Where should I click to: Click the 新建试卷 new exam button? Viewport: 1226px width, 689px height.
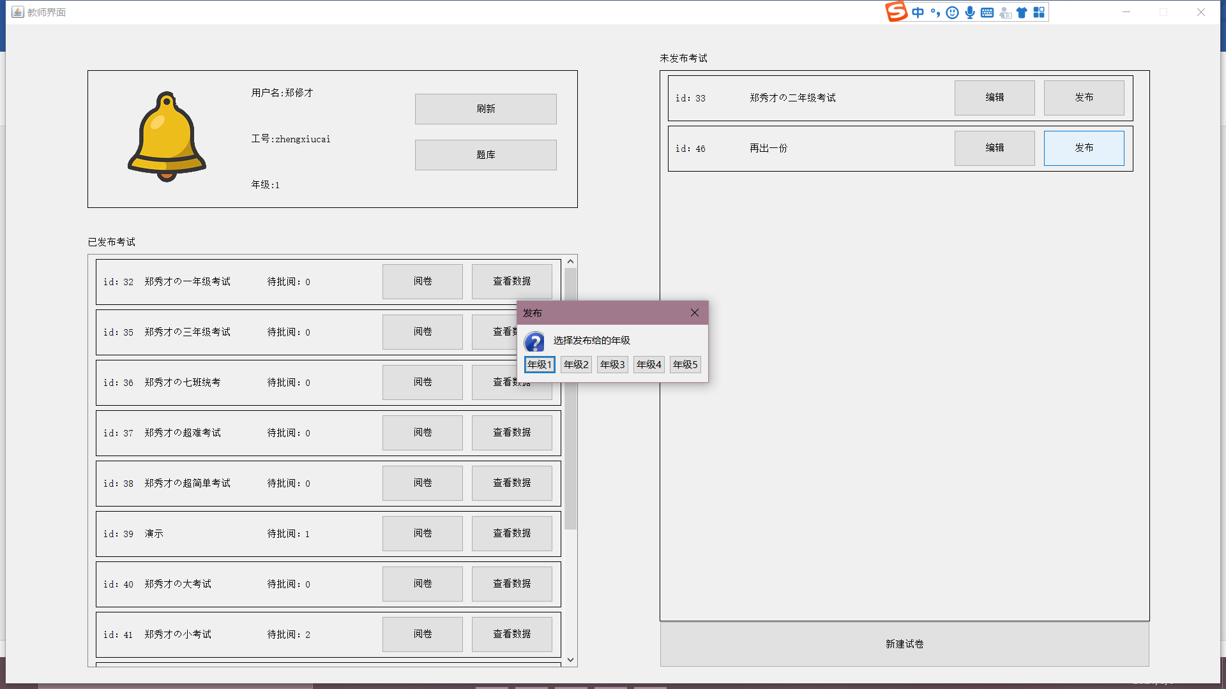904,644
